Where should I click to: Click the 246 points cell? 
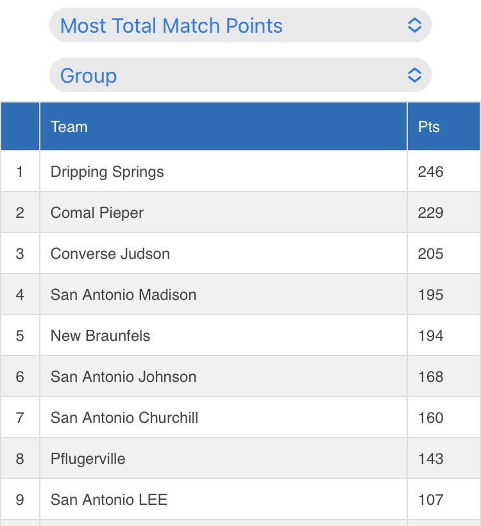tap(444, 172)
